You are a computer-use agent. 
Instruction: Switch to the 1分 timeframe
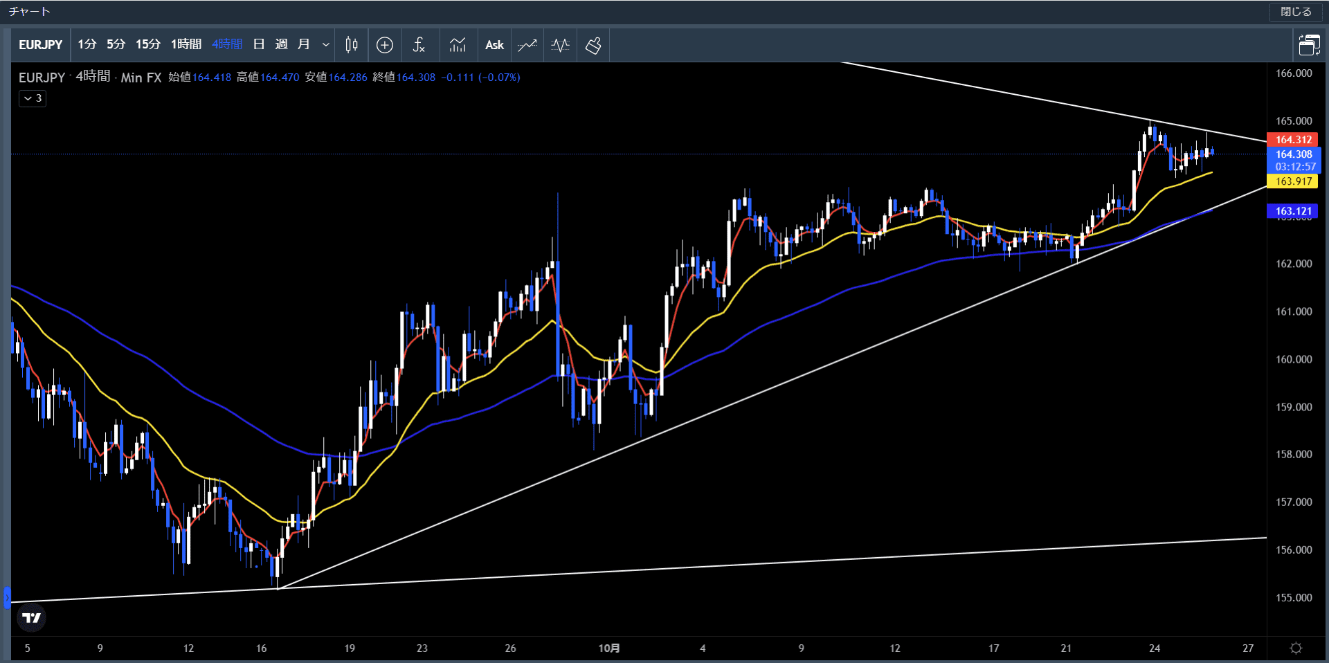[87, 44]
